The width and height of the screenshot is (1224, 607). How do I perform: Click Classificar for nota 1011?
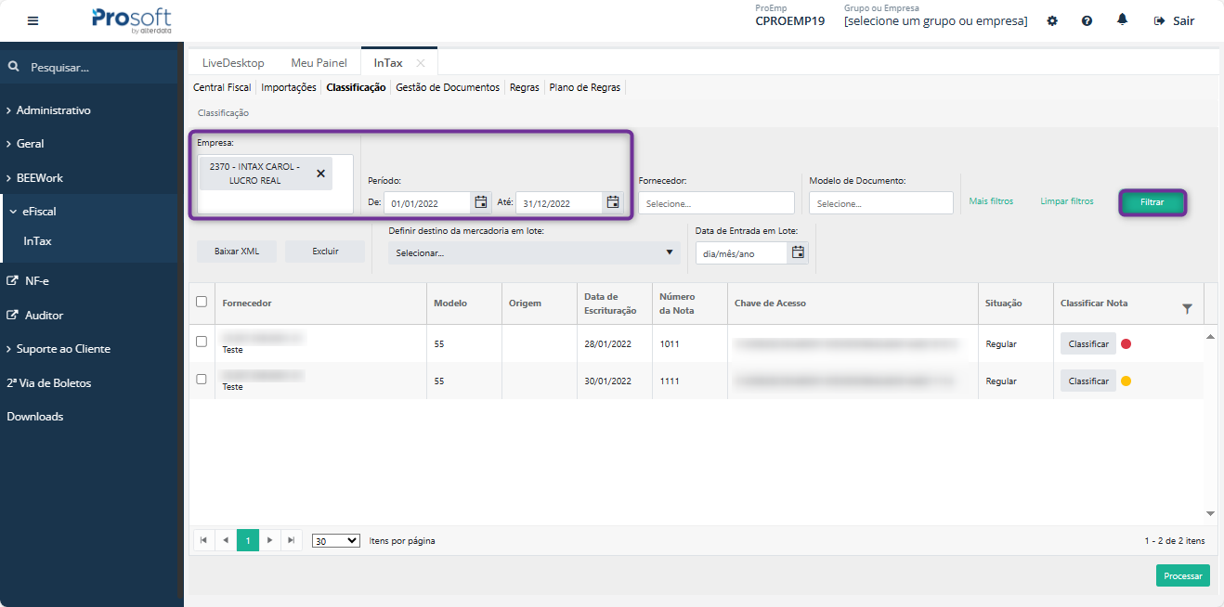pyautogui.click(x=1088, y=343)
